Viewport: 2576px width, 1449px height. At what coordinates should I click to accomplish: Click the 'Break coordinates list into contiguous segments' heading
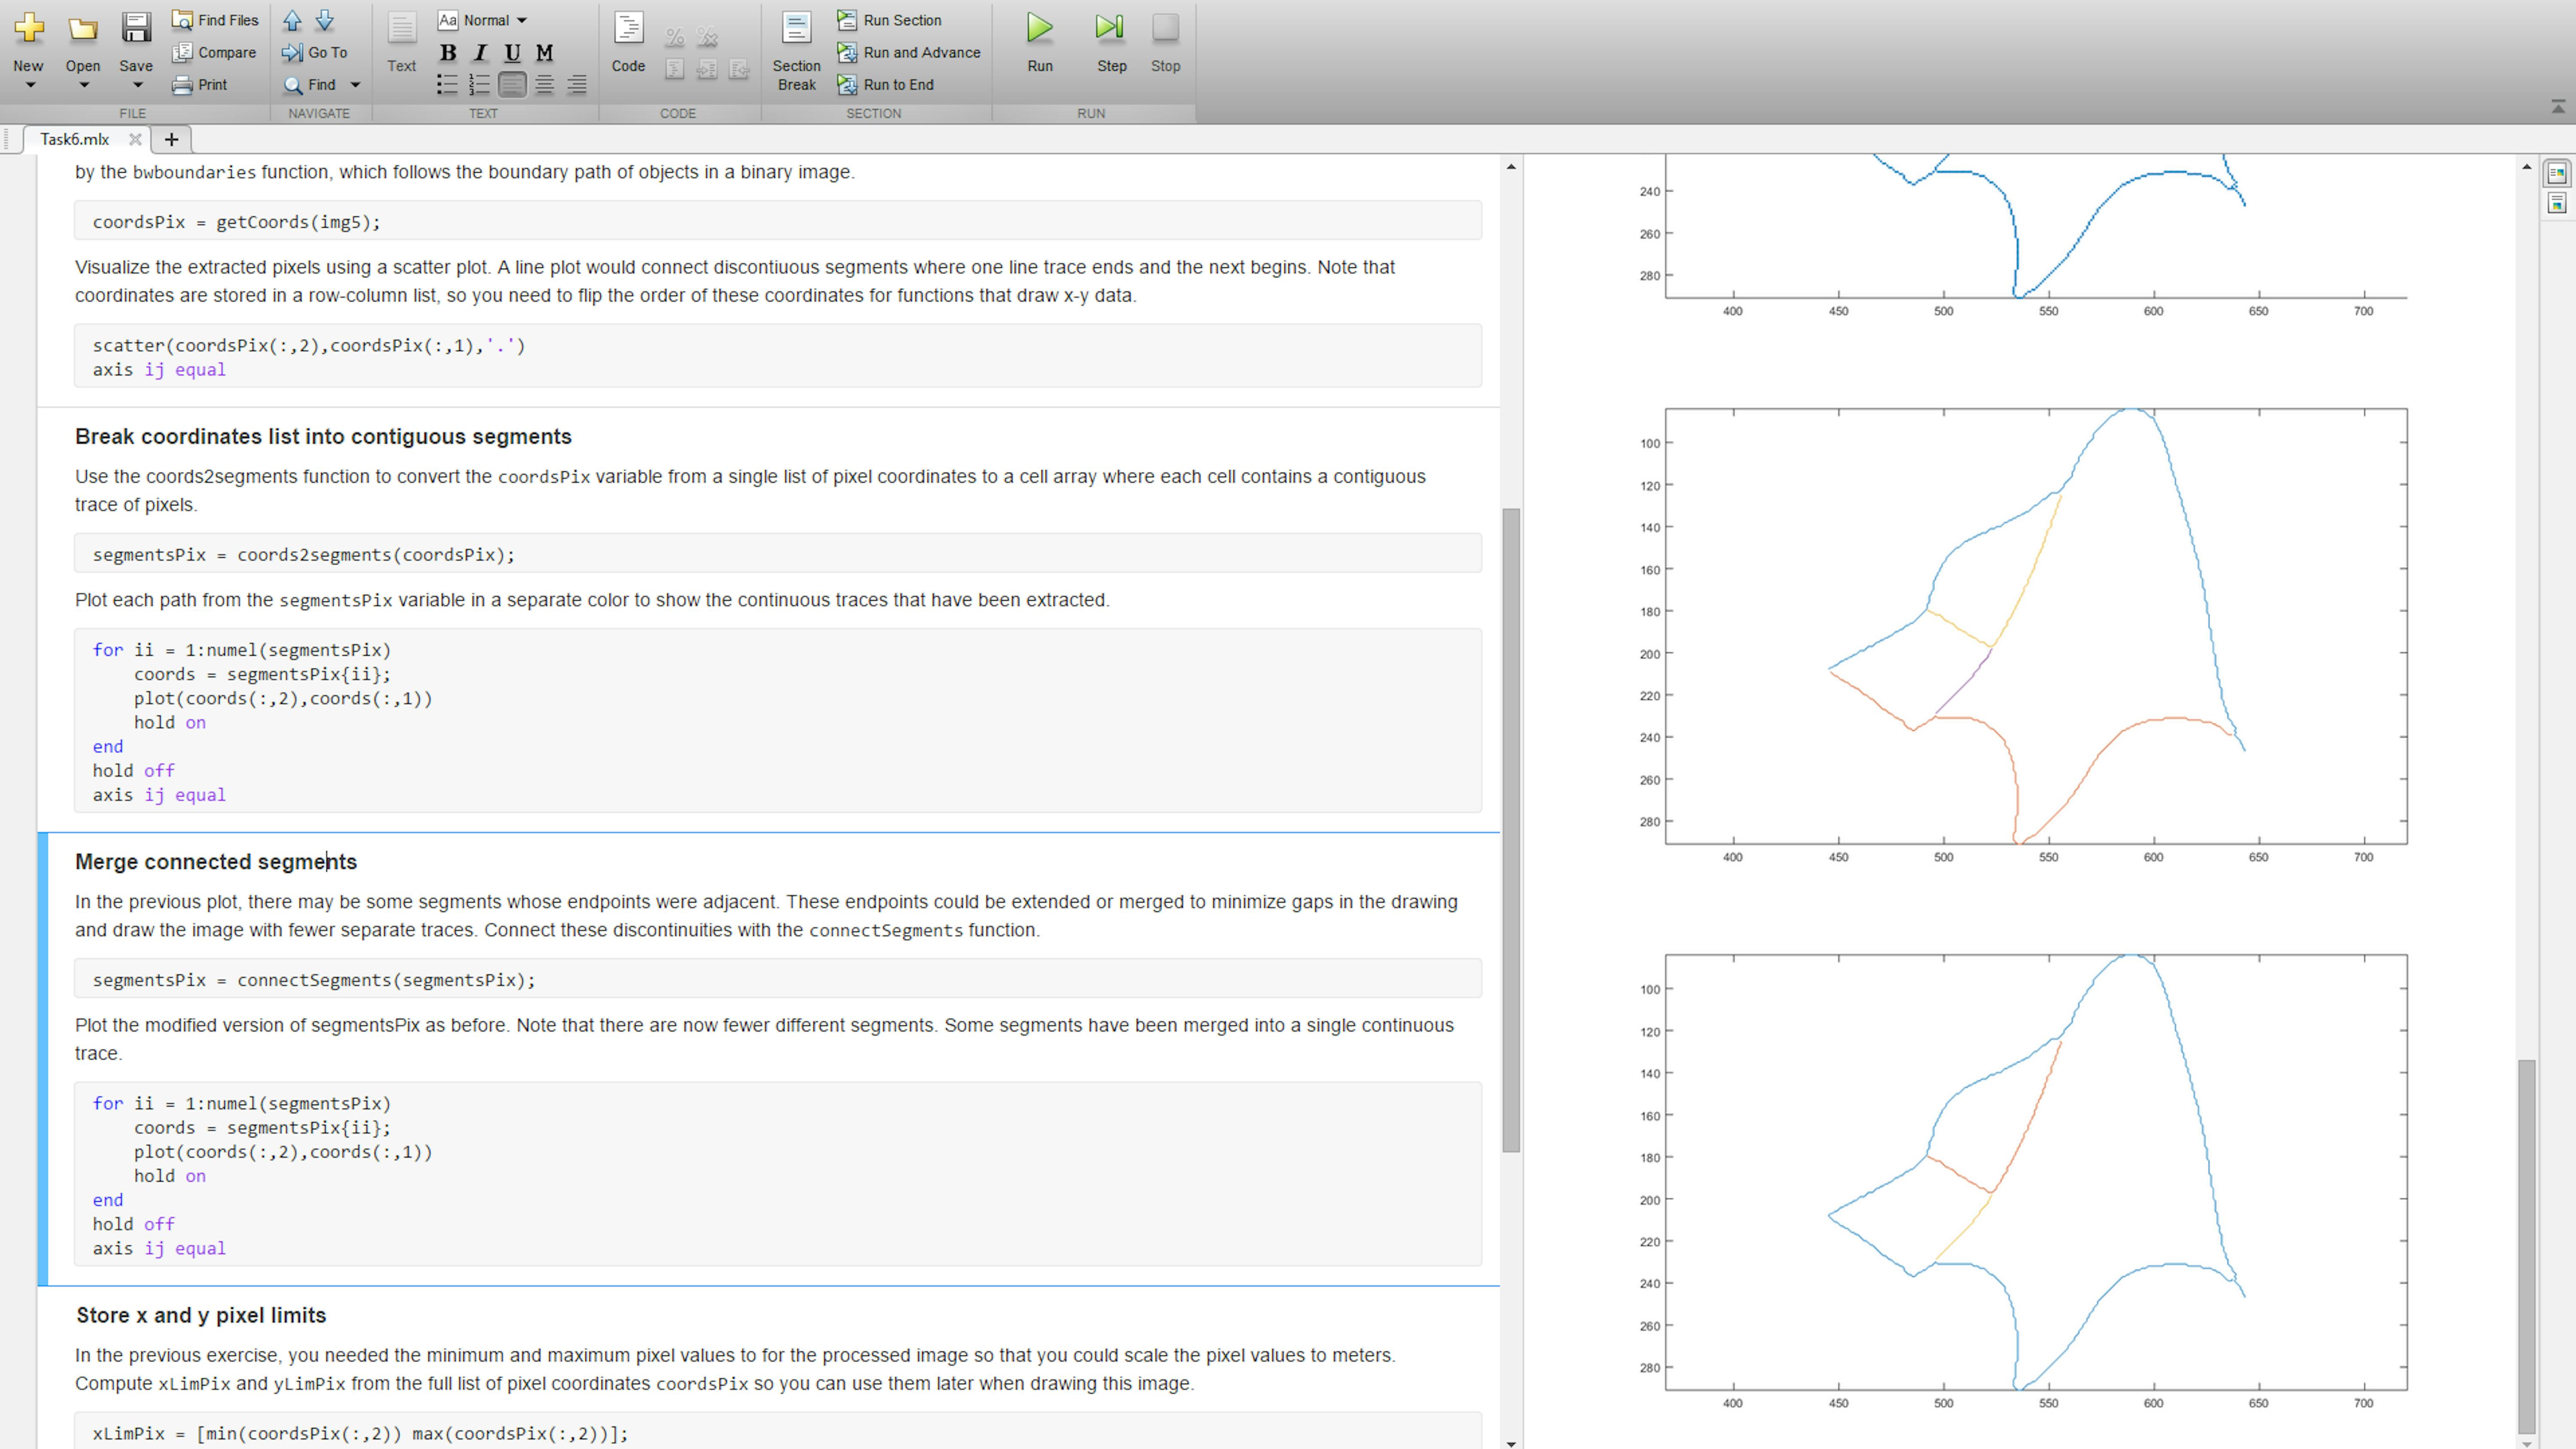[323, 437]
